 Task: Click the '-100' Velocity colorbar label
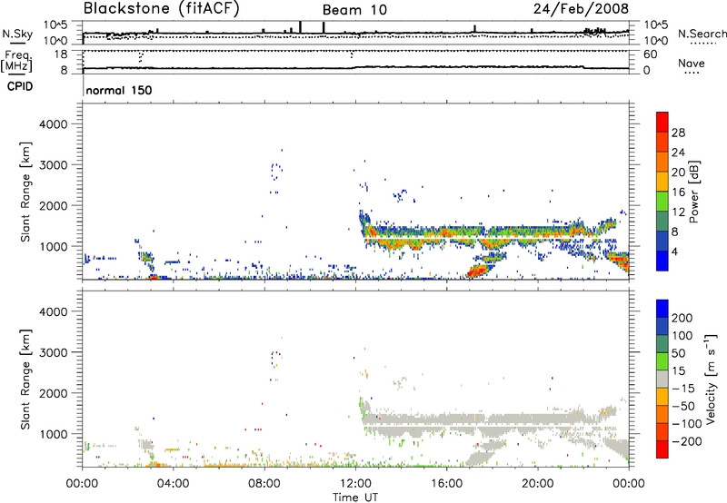tap(686, 424)
